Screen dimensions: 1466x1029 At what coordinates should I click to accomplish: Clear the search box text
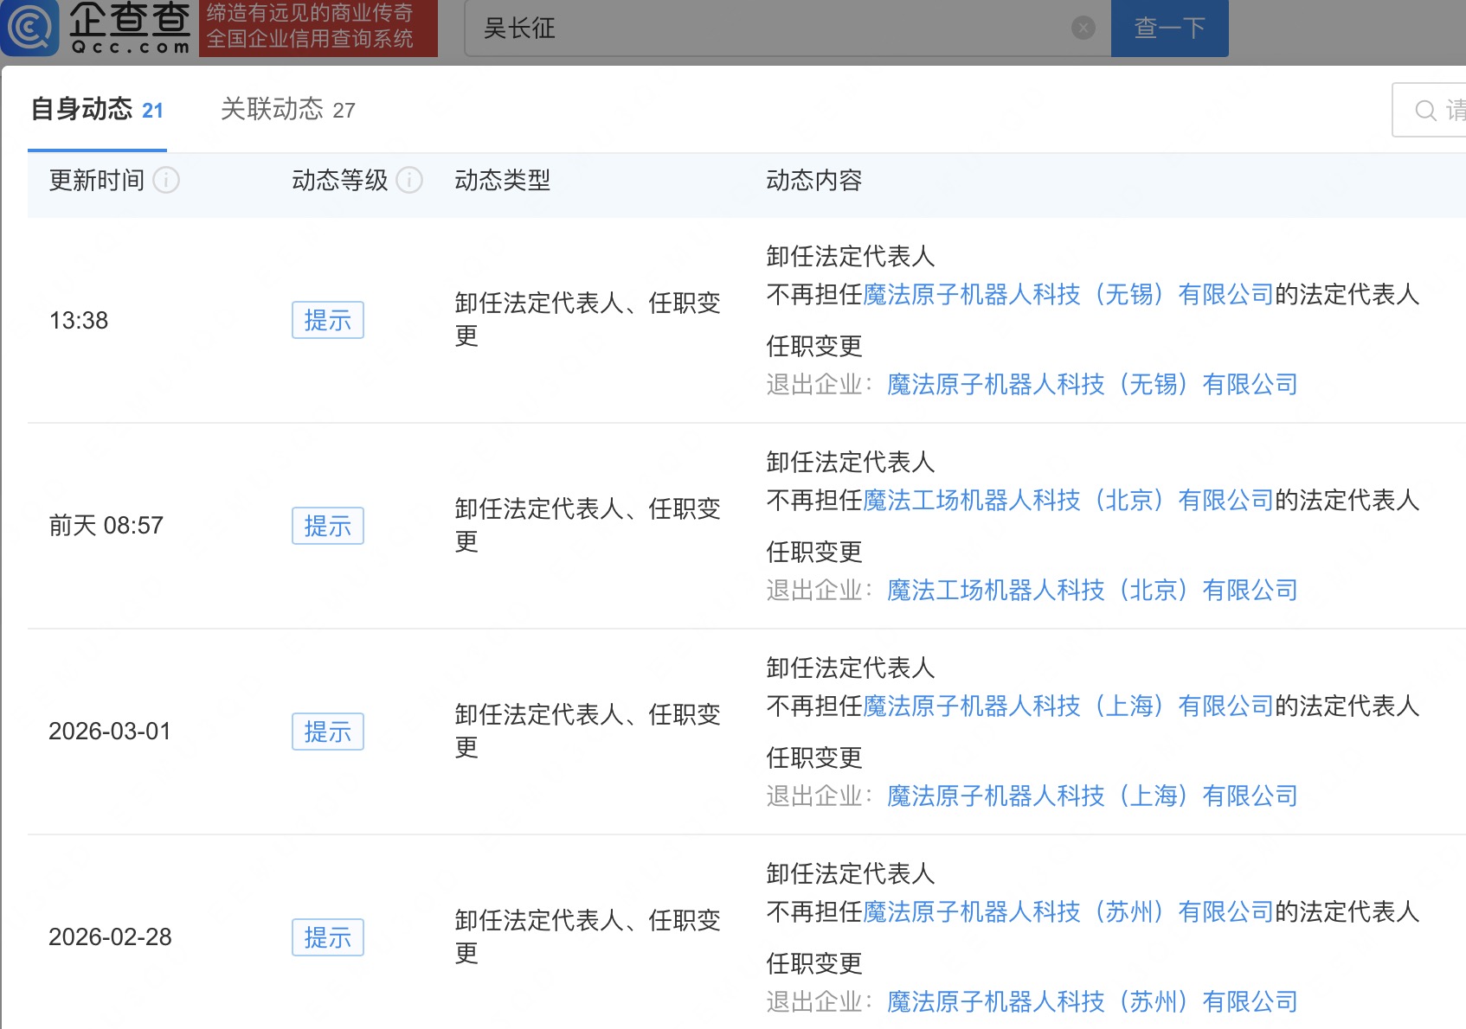1083,29
